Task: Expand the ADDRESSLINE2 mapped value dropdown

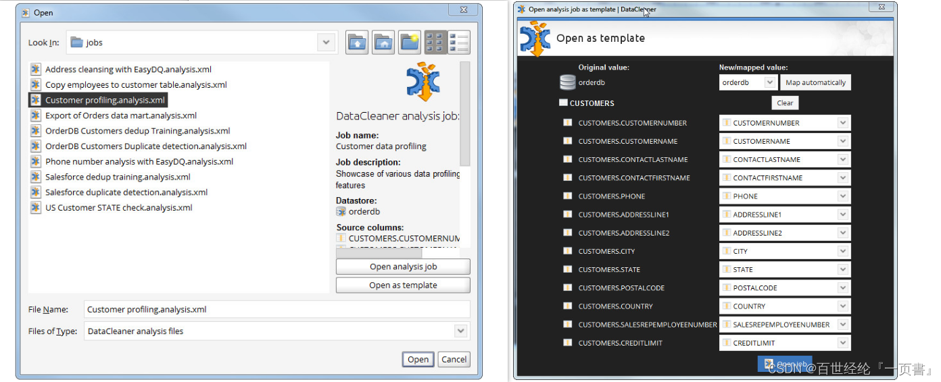Action: click(x=842, y=233)
